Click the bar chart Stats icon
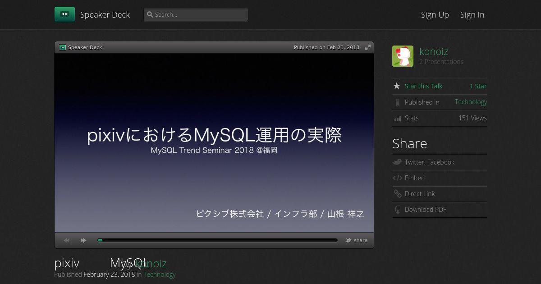 pos(397,119)
